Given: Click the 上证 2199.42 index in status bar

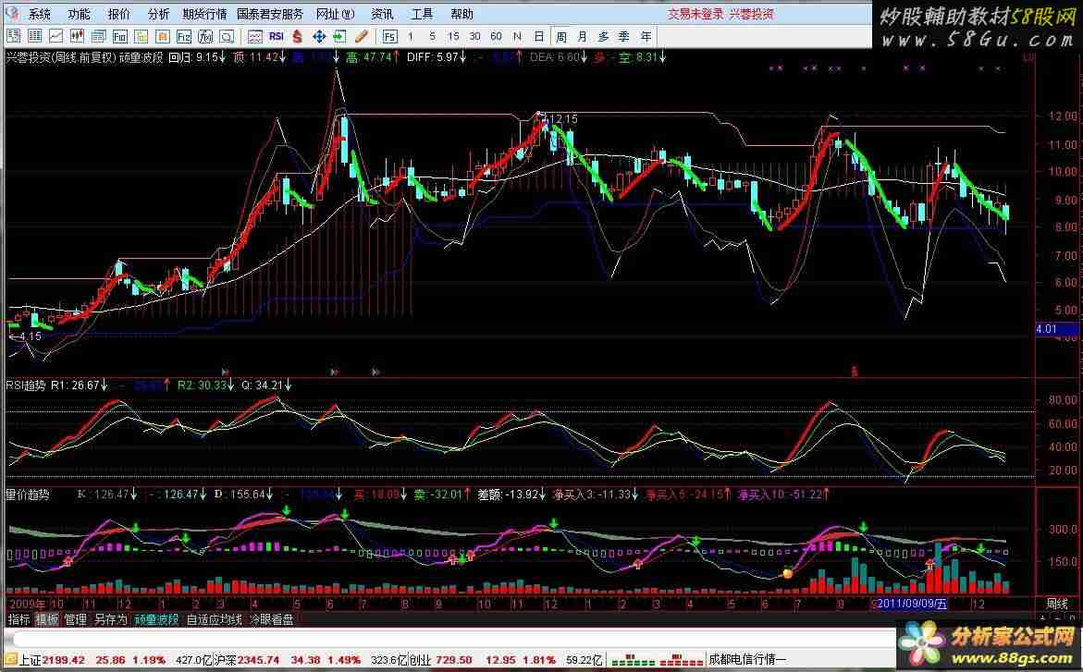Looking at the screenshot, I should coord(52,660).
